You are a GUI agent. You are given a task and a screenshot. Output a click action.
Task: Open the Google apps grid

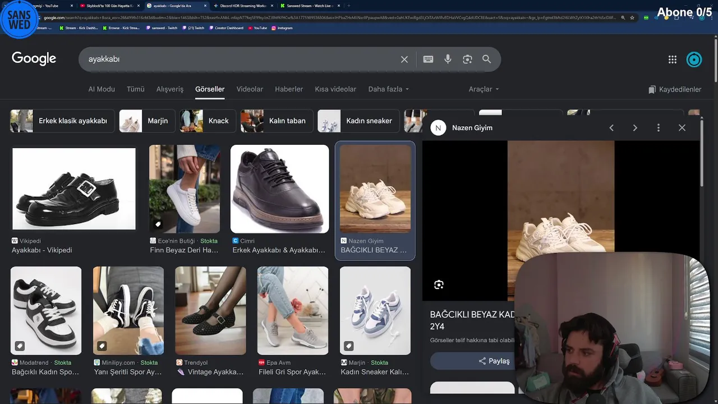point(672,59)
